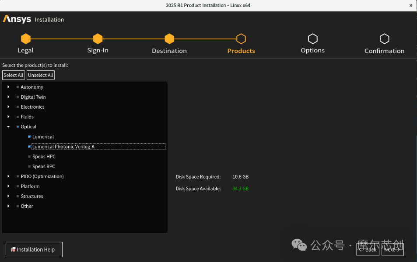Select the Optical tree label

click(x=28, y=127)
